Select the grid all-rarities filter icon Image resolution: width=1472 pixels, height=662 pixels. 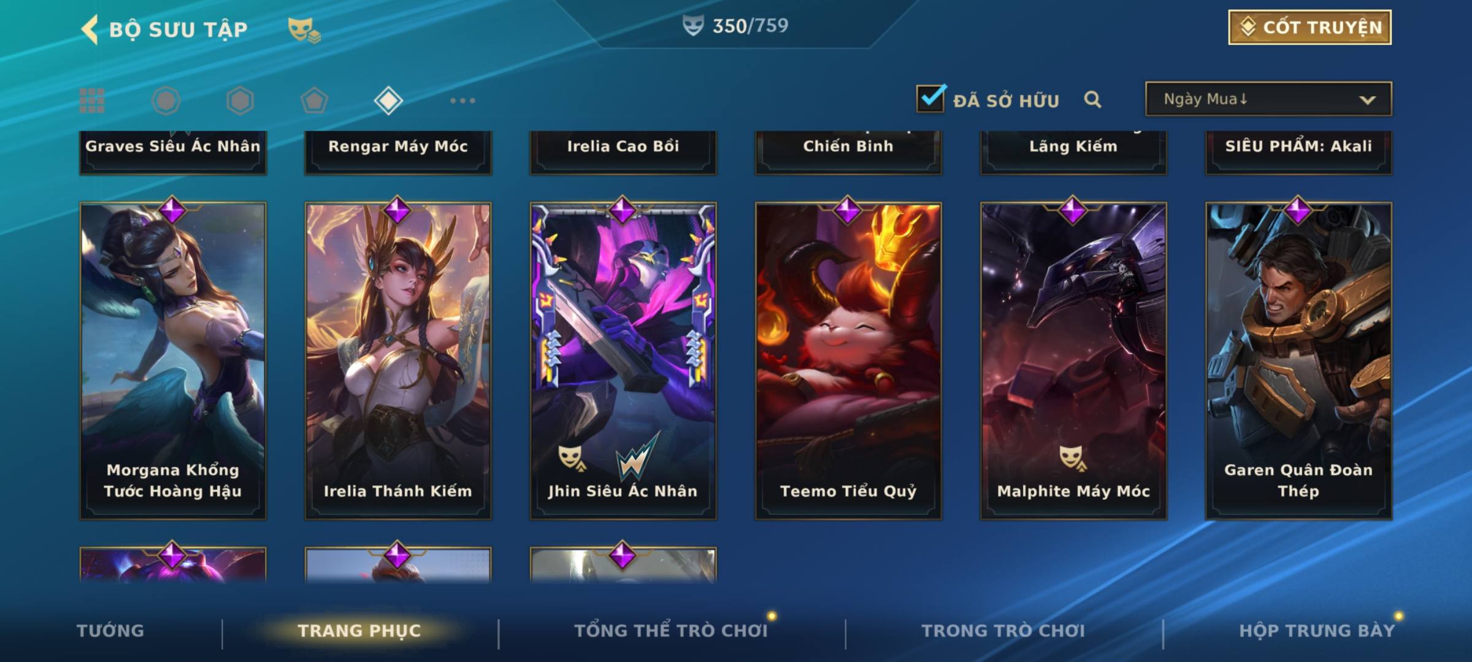(92, 101)
